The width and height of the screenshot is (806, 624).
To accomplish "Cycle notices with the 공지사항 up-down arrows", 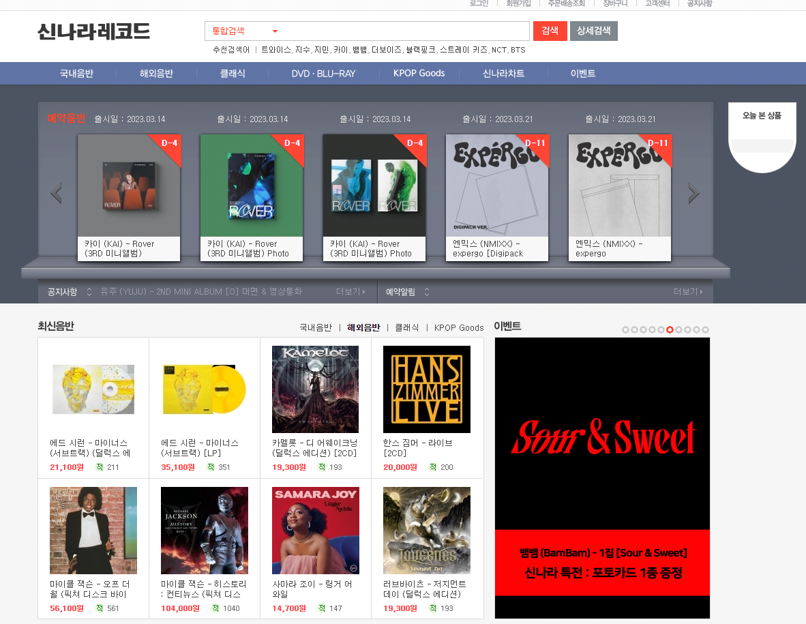I will [x=89, y=292].
